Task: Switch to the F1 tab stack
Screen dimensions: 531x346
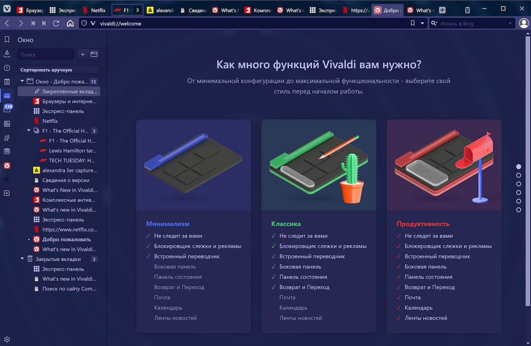Action: click(x=127, y=10)
